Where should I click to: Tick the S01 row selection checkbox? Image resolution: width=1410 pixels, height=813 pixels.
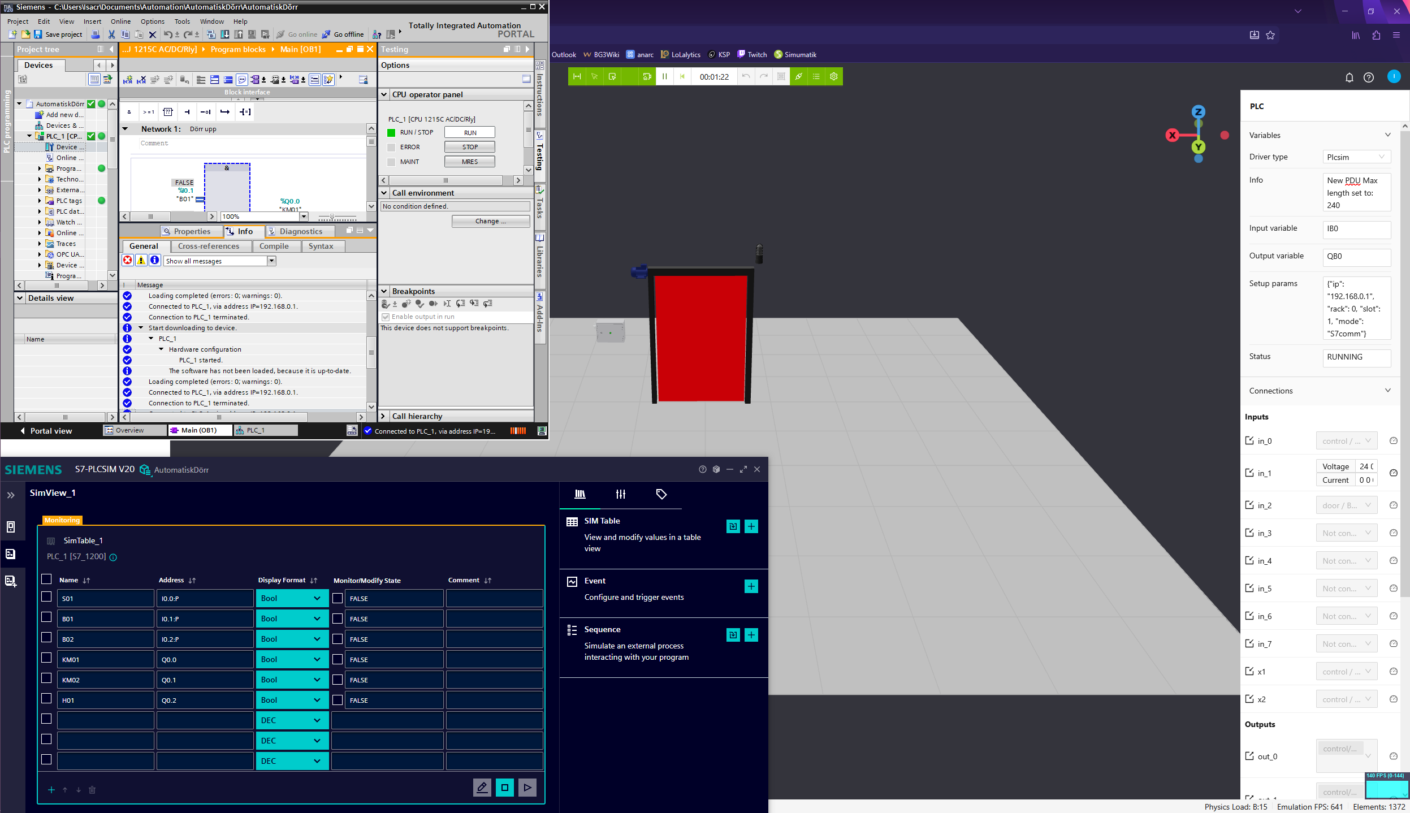[x=46, y=597]
